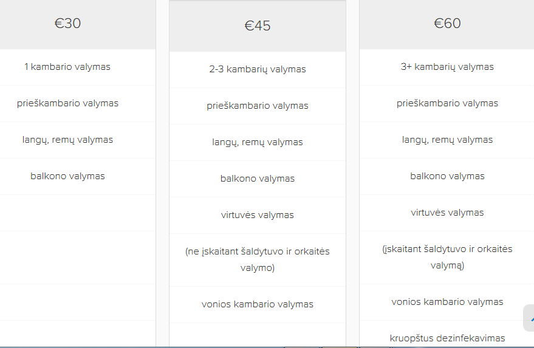
Task: Click "balkono valymas" in the €30 plan
Action: tap(67, 176)
